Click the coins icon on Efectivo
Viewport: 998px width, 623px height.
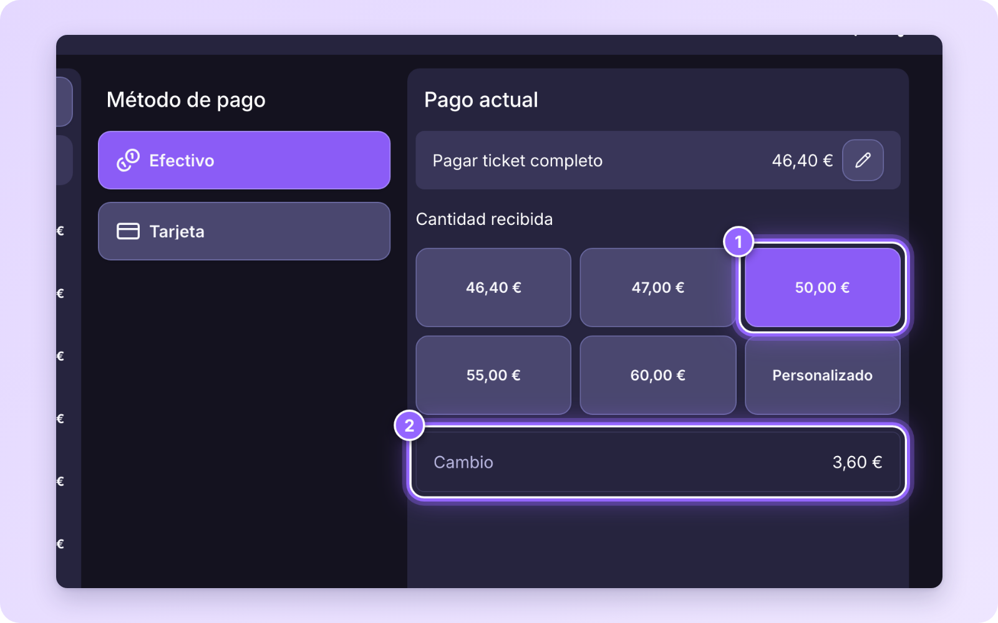[128, 160]
